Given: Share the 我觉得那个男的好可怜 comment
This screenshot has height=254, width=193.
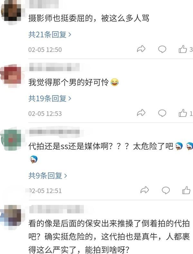Looking at the screenshot, I should (x=141, y=113).
